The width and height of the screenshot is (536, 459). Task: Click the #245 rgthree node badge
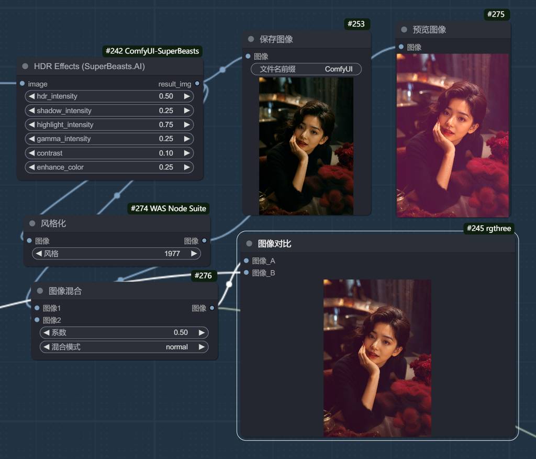[489, 229]
